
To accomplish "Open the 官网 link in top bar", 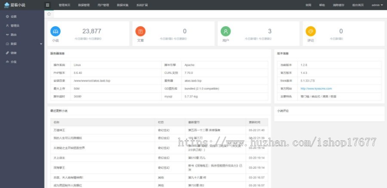I will point(308,5).
